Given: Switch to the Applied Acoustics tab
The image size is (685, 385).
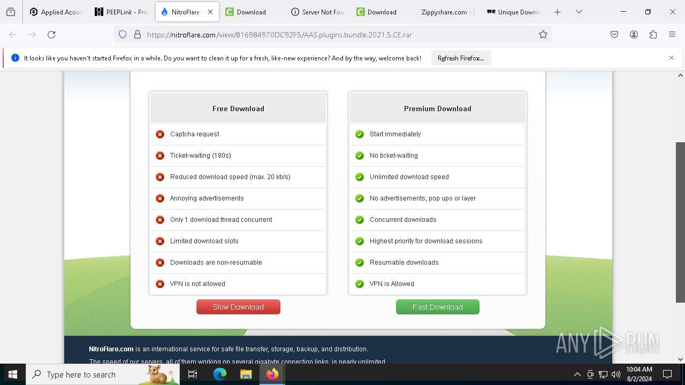Looking at the screenshot, I should click(56, 12).
